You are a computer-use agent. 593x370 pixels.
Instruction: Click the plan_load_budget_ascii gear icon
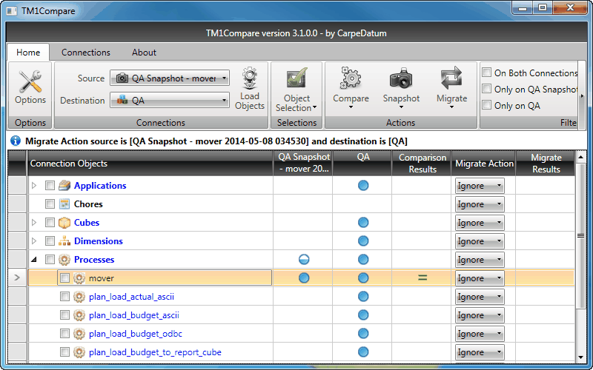(79, 315)
